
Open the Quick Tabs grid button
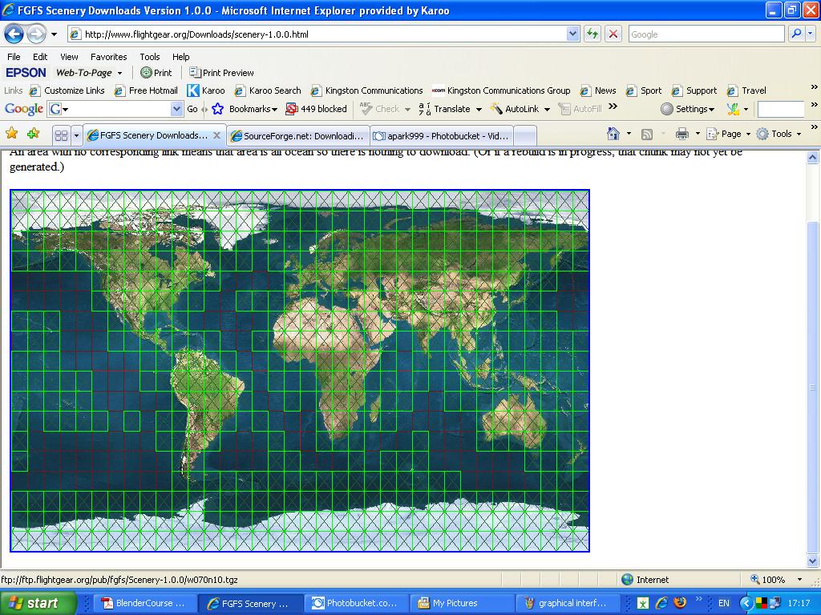tap(61, 135)
